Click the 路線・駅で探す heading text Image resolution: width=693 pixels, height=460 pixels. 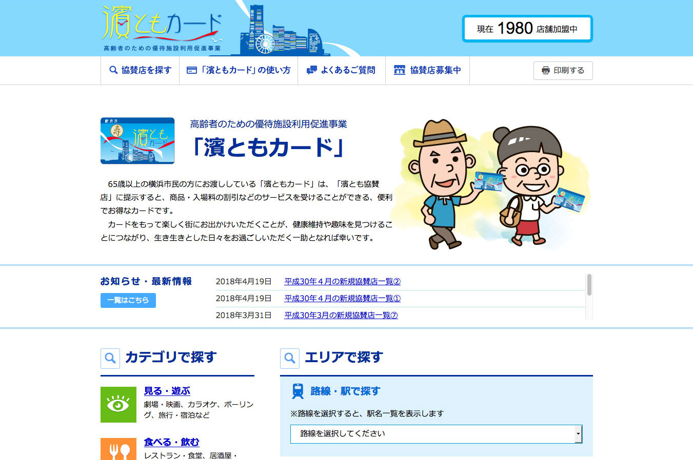point(346,391)
